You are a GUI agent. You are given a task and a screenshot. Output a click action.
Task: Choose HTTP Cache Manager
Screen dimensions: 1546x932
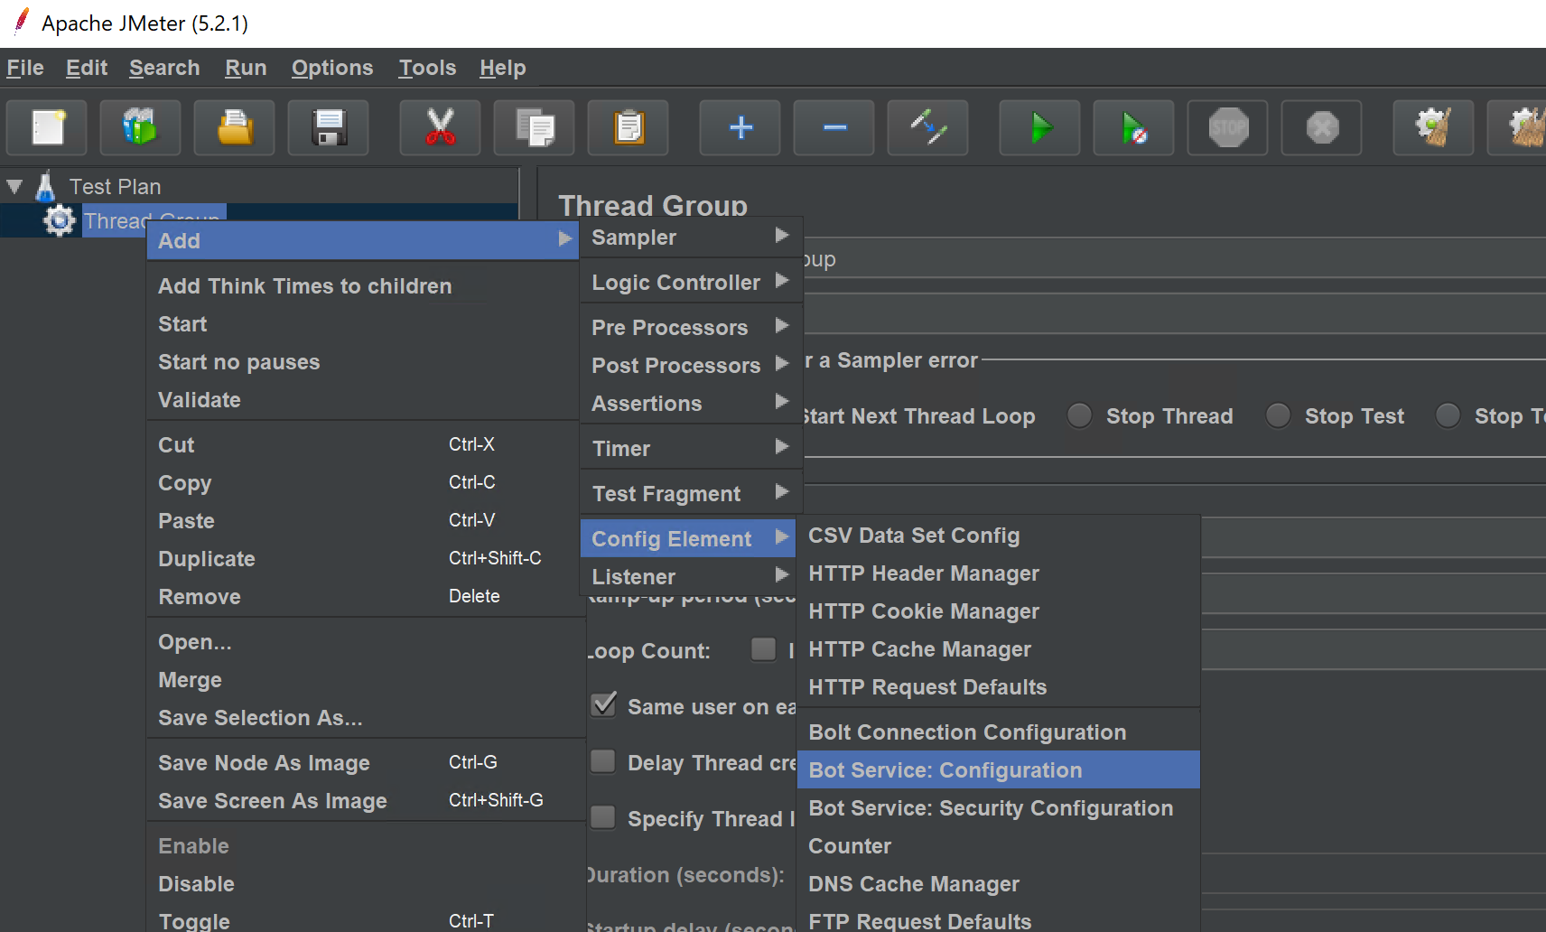pyautogui.click(x=999, y=649)
